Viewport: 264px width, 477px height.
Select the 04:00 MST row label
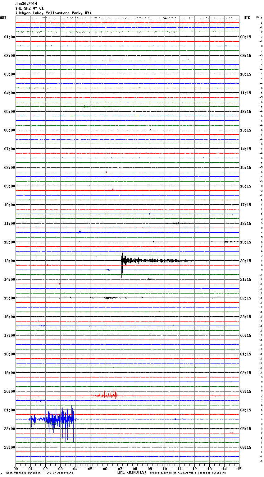tap(10, 93)
